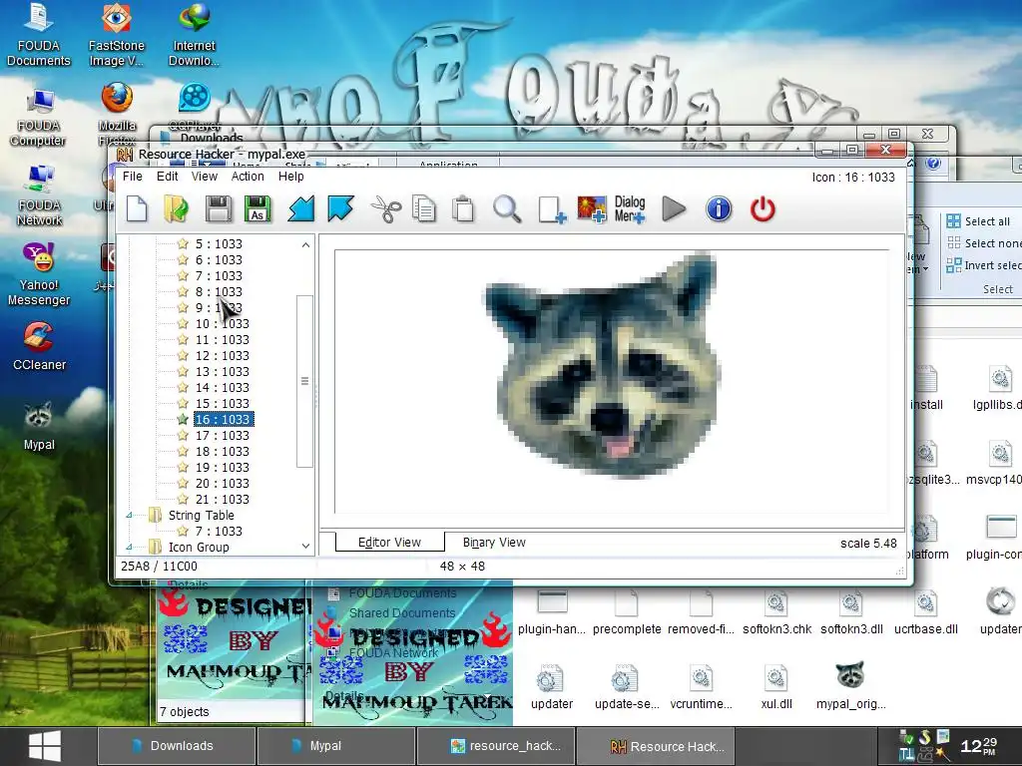
Task: Open the Mozilla Firefox desktop icon
Action: pyautogui.click(x=118, y=114)
